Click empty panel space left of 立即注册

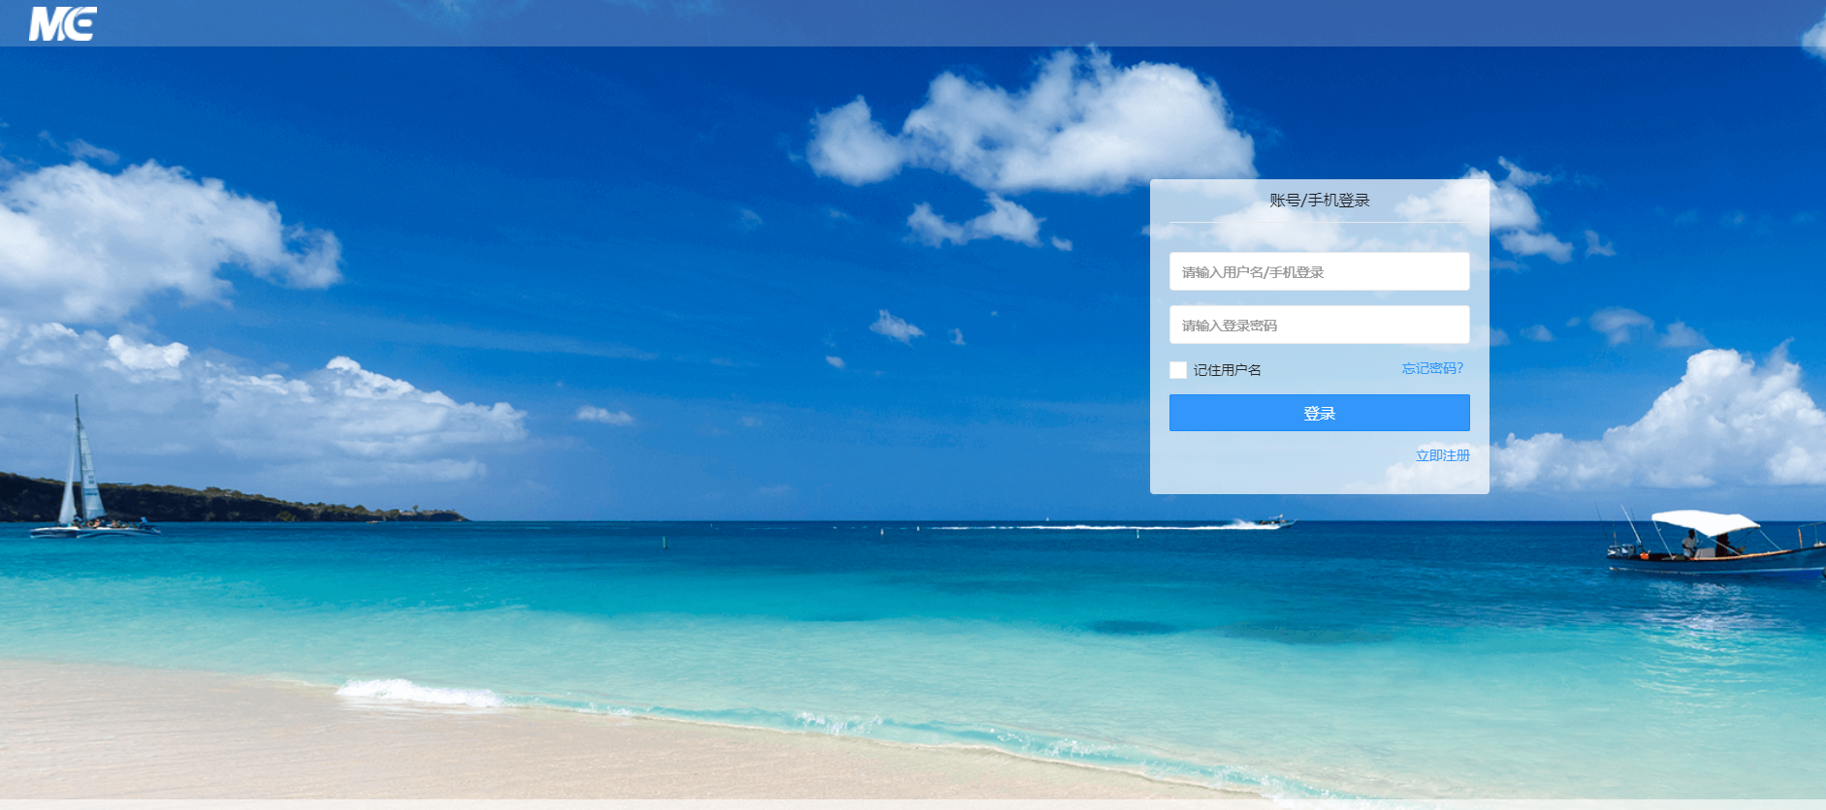click(x=1280, y=455)
